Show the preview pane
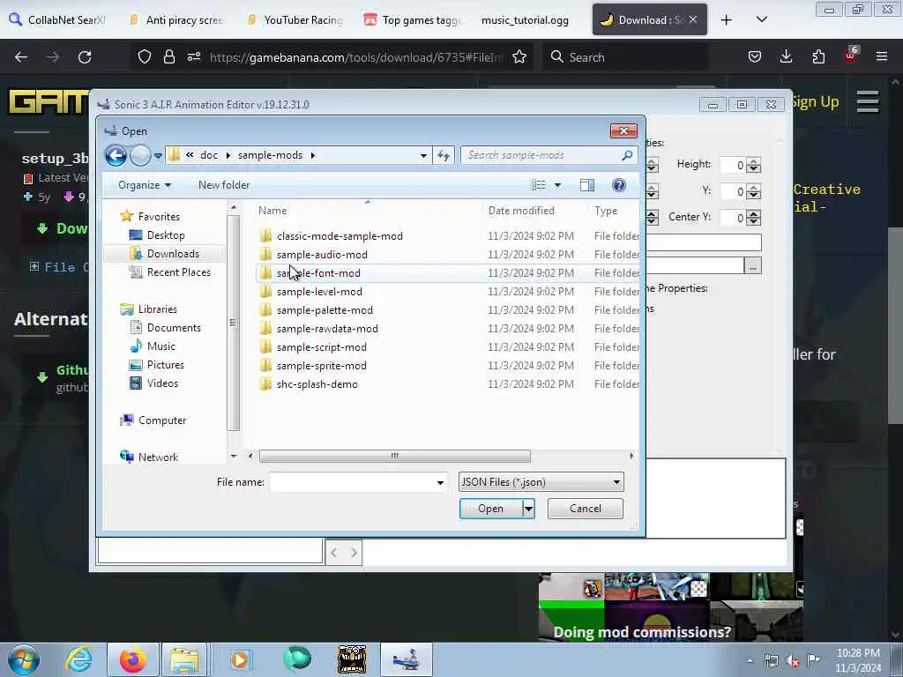Screen dimensions: 903x677 pos(587,185)
